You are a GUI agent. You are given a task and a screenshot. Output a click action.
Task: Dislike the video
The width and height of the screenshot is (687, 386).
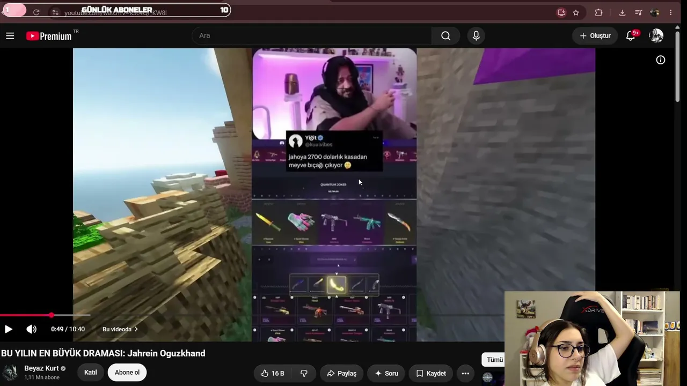(304, 373)
